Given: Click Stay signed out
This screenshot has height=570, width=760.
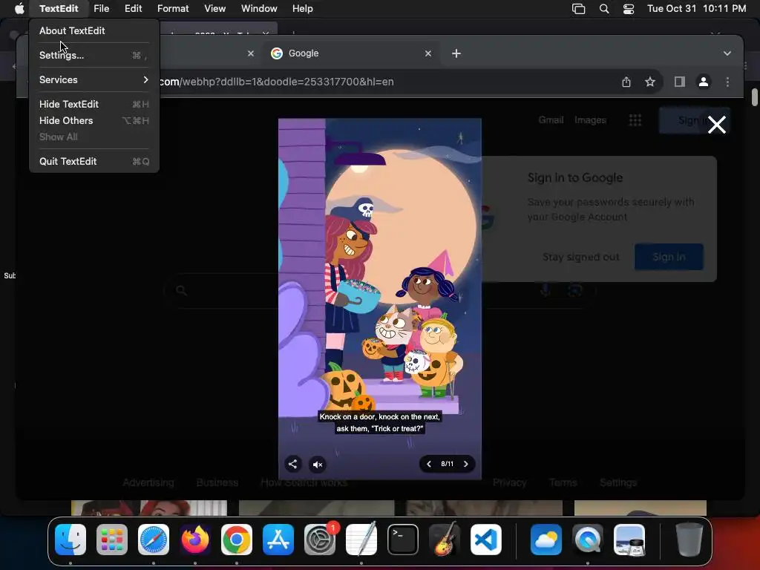Looking at the screenshot, I should pyautogui.click(x=580, y=257).
